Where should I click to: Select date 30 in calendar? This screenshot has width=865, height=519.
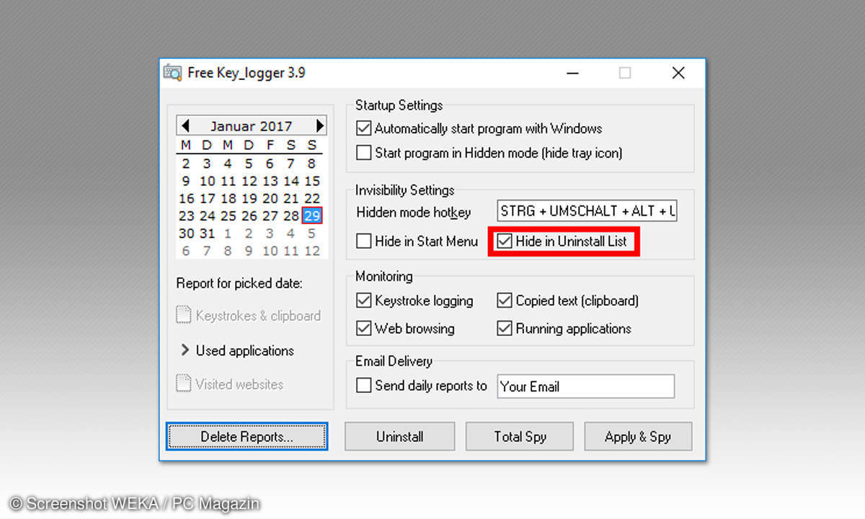pyautogui.click(x=186, y=233)
